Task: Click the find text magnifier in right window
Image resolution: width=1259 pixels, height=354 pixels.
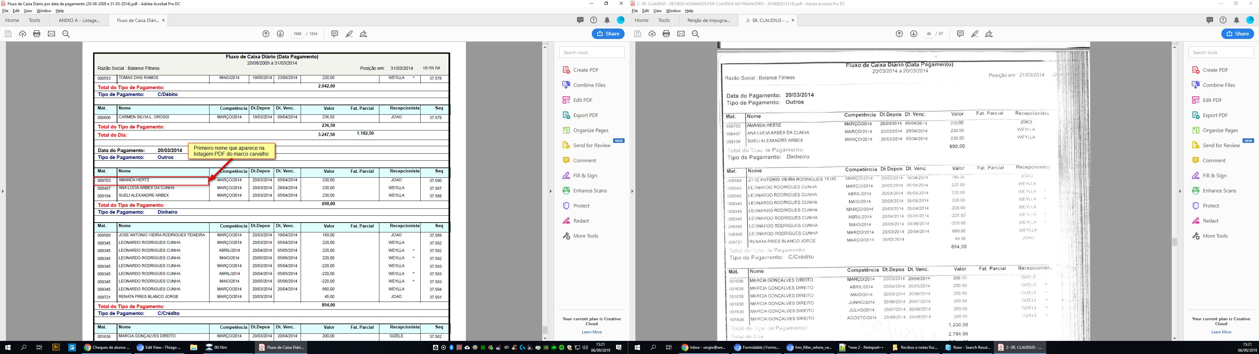Action: [695, 34]
